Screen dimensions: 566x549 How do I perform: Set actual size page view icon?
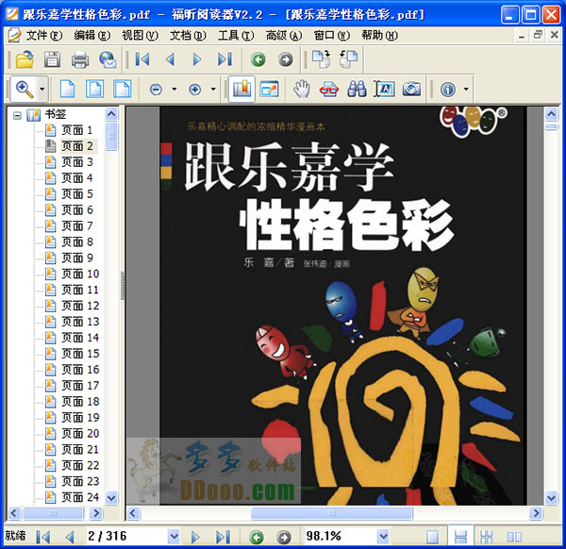coord(68,89)
